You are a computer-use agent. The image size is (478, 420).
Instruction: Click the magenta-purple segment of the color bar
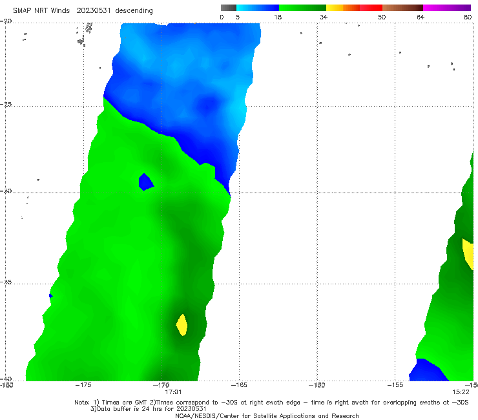446,8
